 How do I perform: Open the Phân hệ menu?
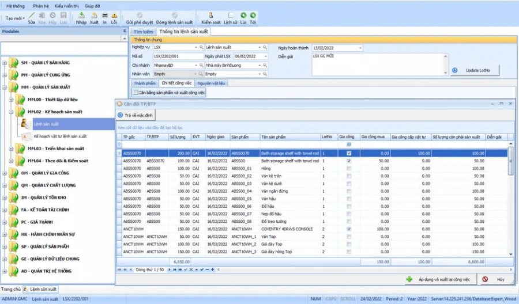click(41, 6)
